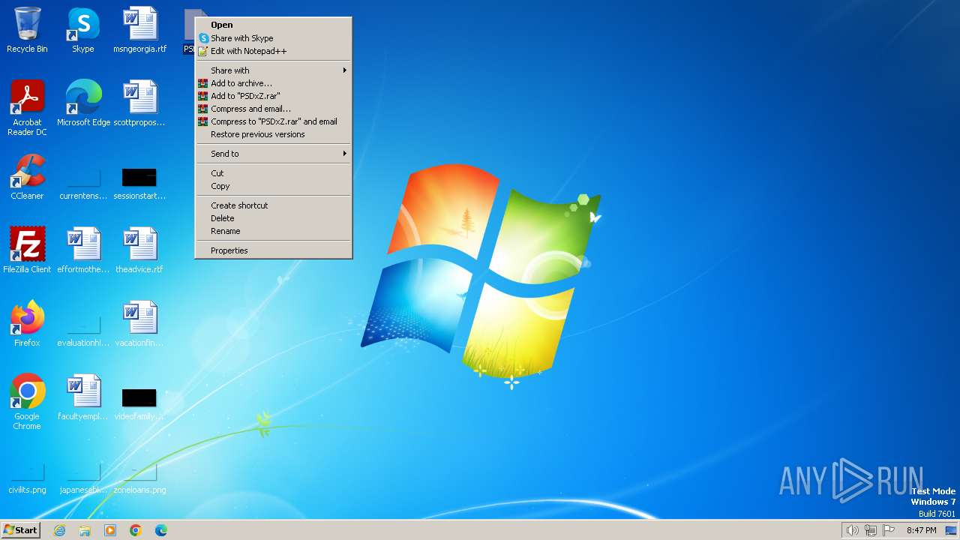This screenshot has height=540, width=960.
Task: Select Google Chrome desktop shortcut
Action: coord(27,402)
